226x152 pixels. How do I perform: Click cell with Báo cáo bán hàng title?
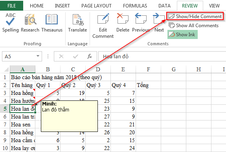coord(56,77)
